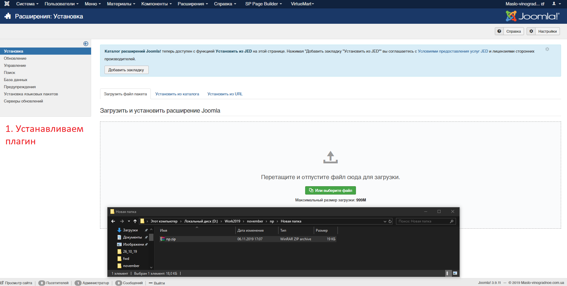Click the Joomla! brand logo at top right
The height and width of the screenshot is (286, 567).
533,16
